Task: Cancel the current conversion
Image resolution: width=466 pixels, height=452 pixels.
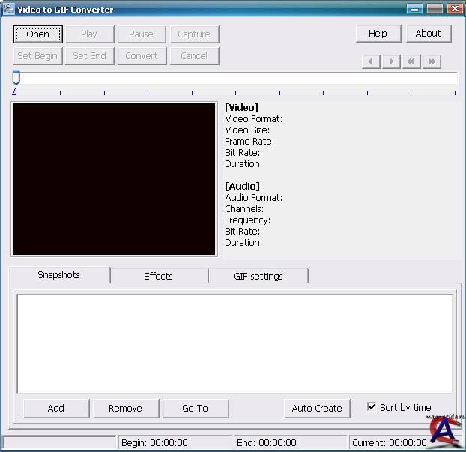Action: (194, 56)
